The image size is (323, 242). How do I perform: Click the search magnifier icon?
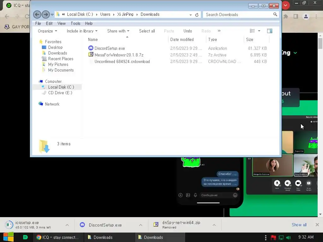[x=275, y=14]
